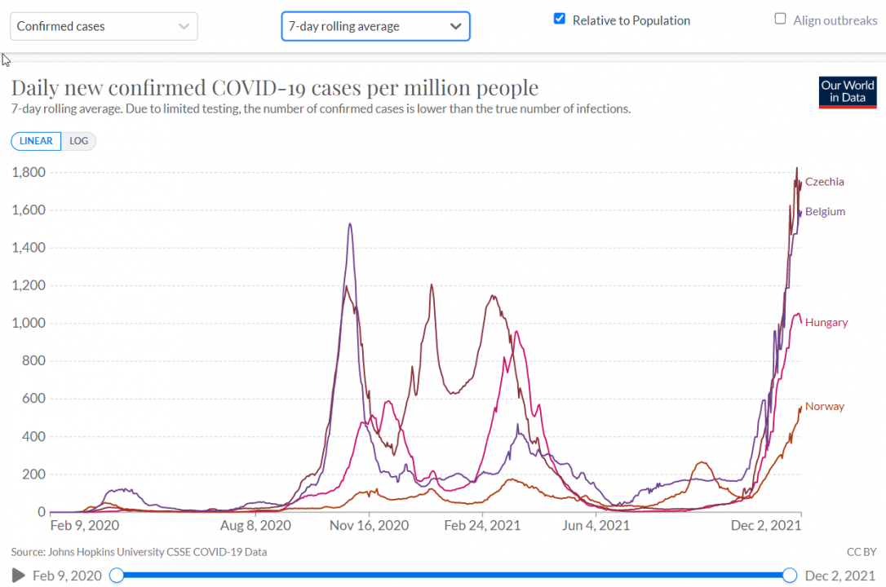Image resolution: width=886 pixels, height=587 pixels.
Task: Select the LINEAR scale option
Action: point(36,141)
